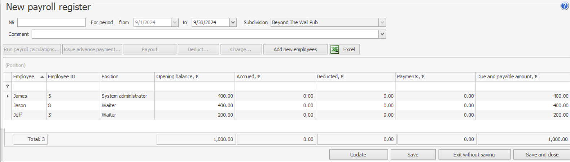
Task: Open the Comment field dropdown arrow
Action: (382, 34)
